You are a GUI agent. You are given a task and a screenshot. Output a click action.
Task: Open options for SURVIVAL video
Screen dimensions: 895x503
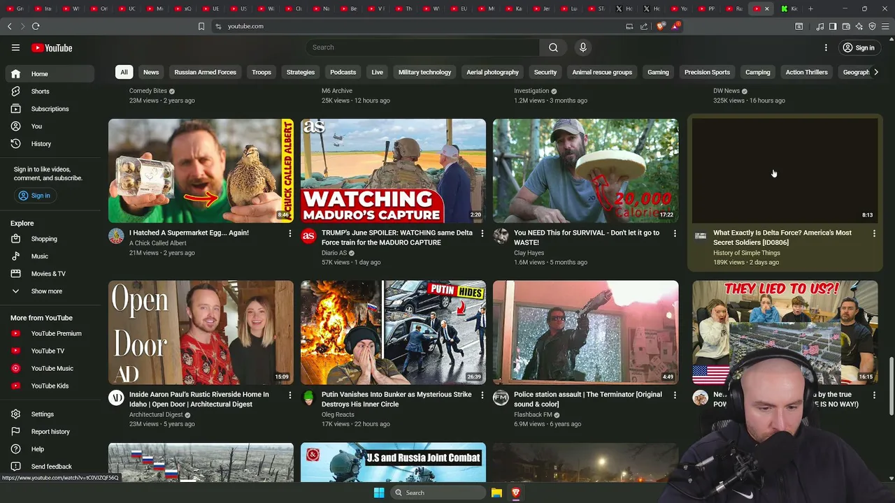674,233
